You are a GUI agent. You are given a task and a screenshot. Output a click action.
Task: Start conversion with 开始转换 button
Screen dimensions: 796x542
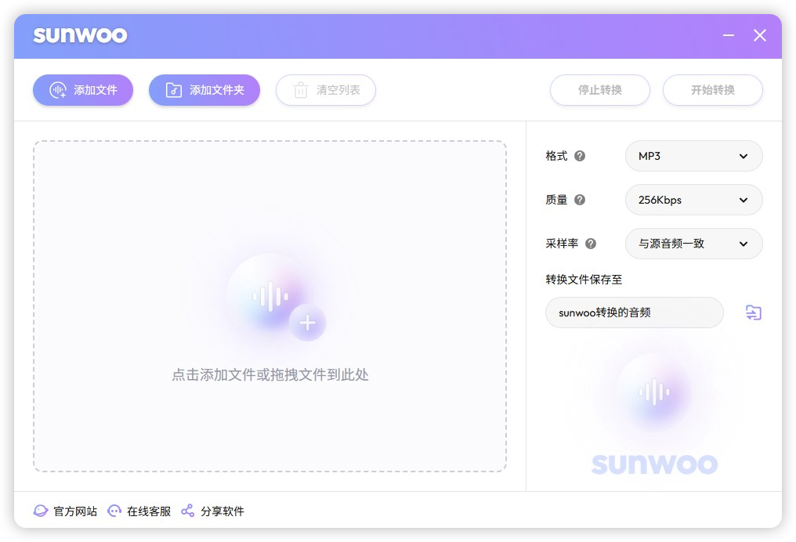click(713, 90)
